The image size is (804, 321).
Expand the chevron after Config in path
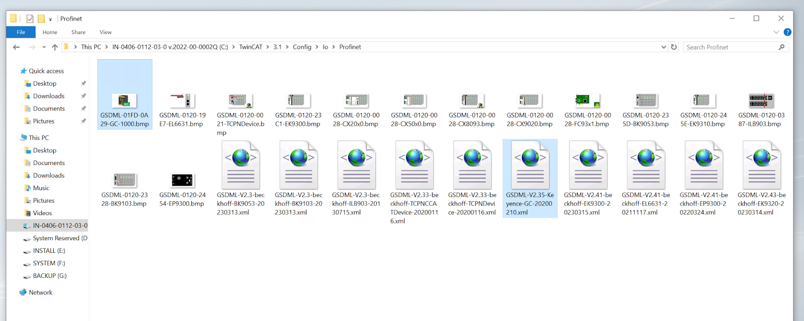(317, 47)
